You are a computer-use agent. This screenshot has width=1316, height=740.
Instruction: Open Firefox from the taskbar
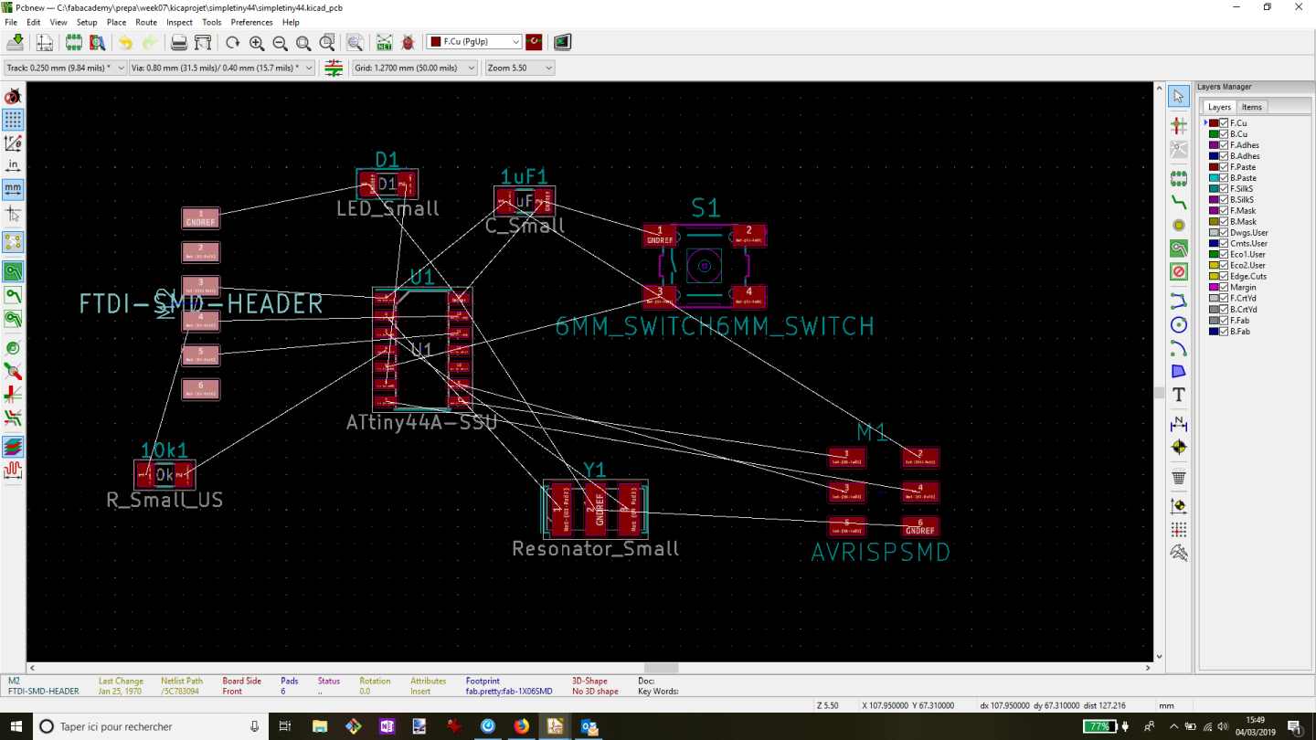tap(521, 726)
